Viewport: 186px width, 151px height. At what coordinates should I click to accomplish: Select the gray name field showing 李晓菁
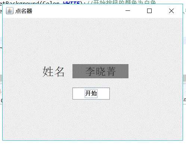pos(100,71)
